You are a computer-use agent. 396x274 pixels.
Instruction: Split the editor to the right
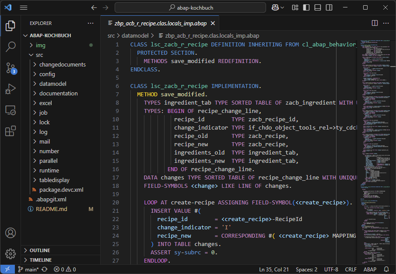(375, 23)
